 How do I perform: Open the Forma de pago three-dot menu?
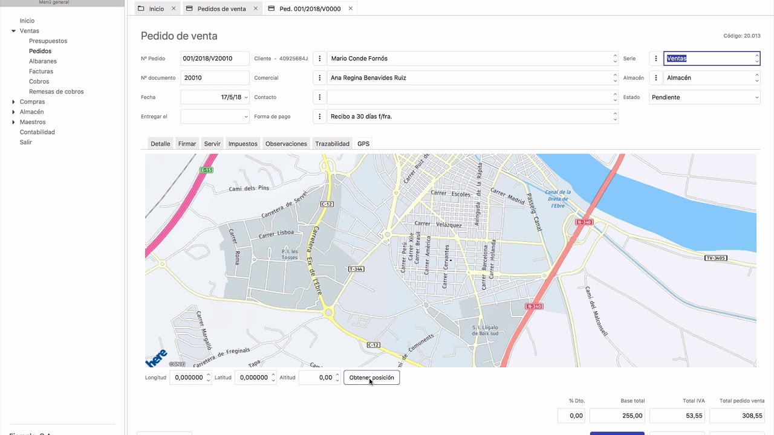coord(320,117)
